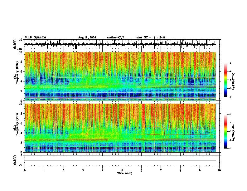Screen dimensions: 247x191
Task: Click time axis tick label "1"
Action: point(44,170)
